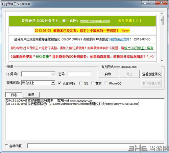
Task: Open the 下载安装此文件 link
Action: tap(119, 39)
